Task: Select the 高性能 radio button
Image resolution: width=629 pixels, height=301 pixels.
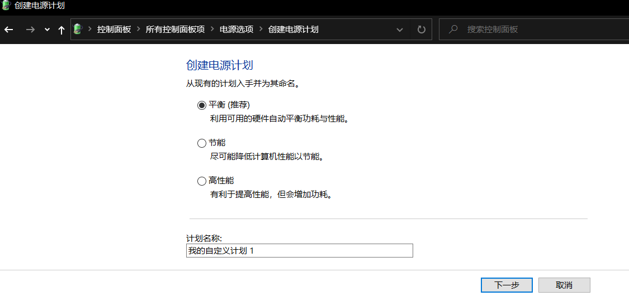Action: pos(201,182)
